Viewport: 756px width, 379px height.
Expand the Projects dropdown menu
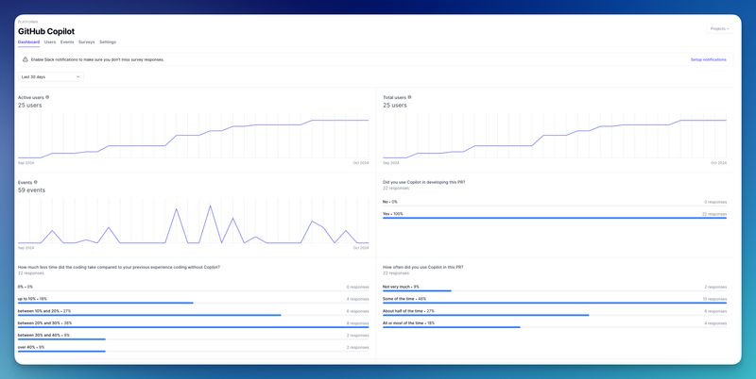pos(720,29)
